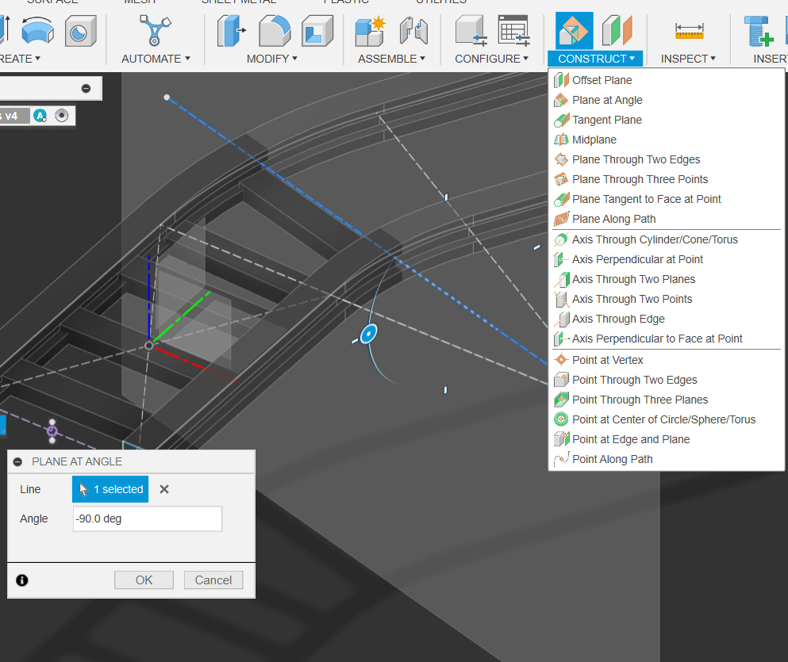Click the origin point in the viewport
Image resolution: width=788 pixels, height=662 pixels.
coord(148,346)
